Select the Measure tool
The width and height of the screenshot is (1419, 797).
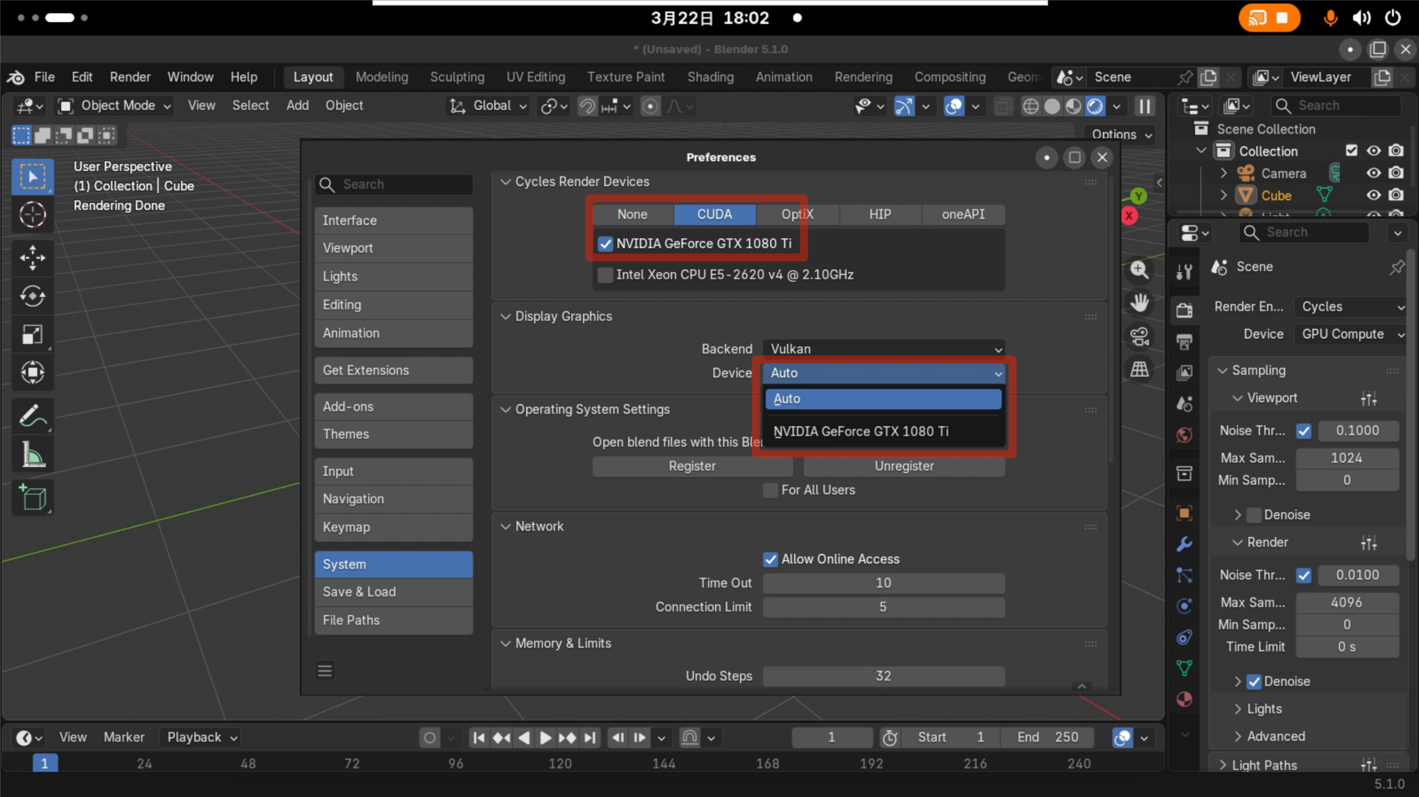pyautogui.click(x=33, y=455)
